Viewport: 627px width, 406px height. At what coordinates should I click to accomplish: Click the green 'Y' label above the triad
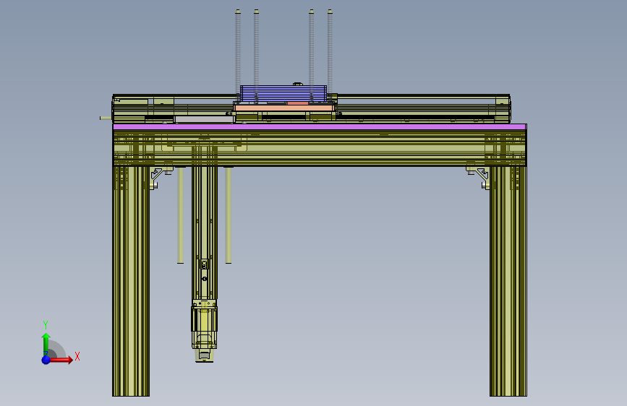click(x=46, y=325)
